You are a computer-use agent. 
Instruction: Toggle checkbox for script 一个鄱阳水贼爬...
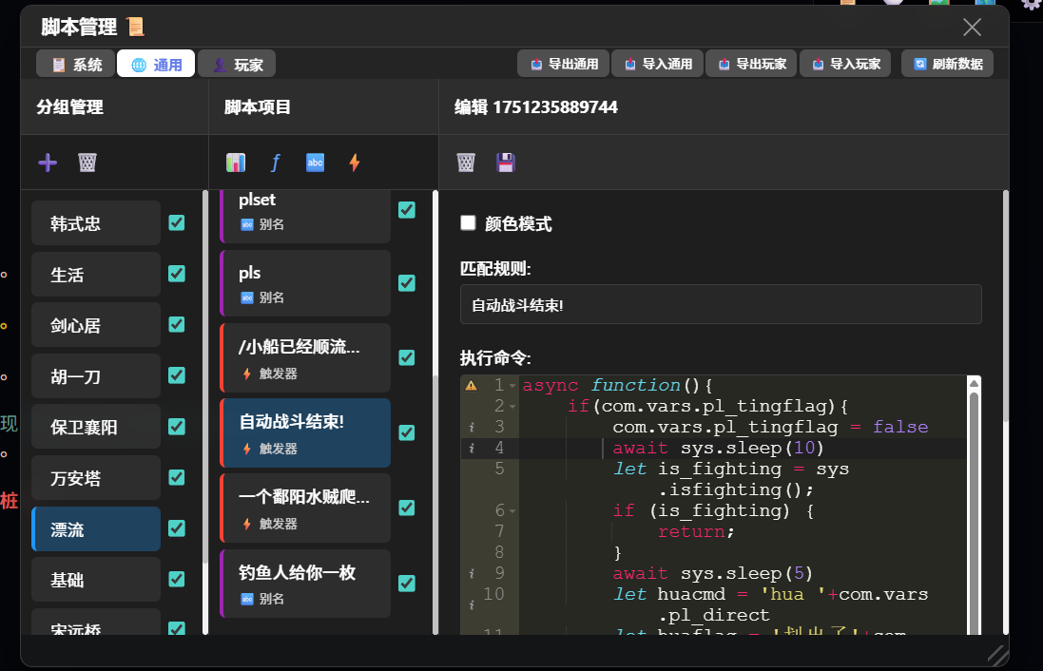tap(406, 508)
